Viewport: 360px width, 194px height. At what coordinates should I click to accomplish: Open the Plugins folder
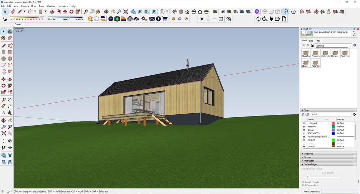[335, 53]
